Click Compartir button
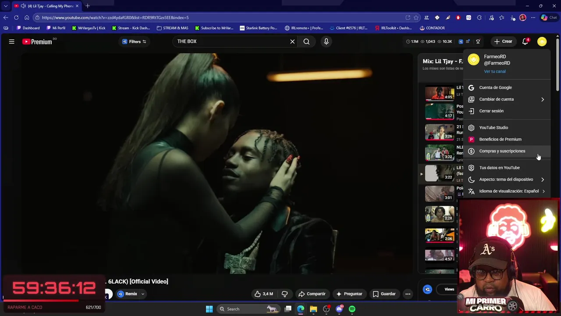Screen dimensions: 561x316 312,294
